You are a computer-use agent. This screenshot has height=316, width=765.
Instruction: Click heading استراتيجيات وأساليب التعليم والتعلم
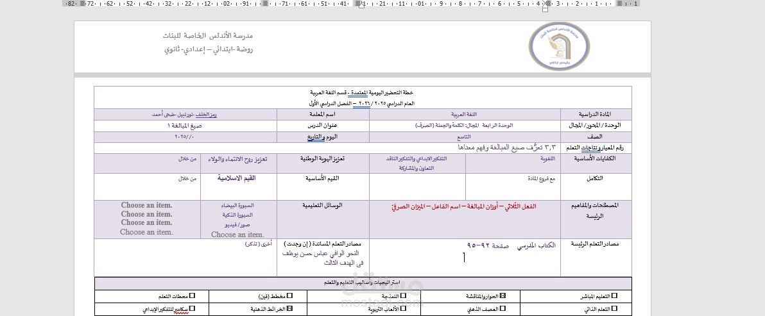(x=363, y=283)
